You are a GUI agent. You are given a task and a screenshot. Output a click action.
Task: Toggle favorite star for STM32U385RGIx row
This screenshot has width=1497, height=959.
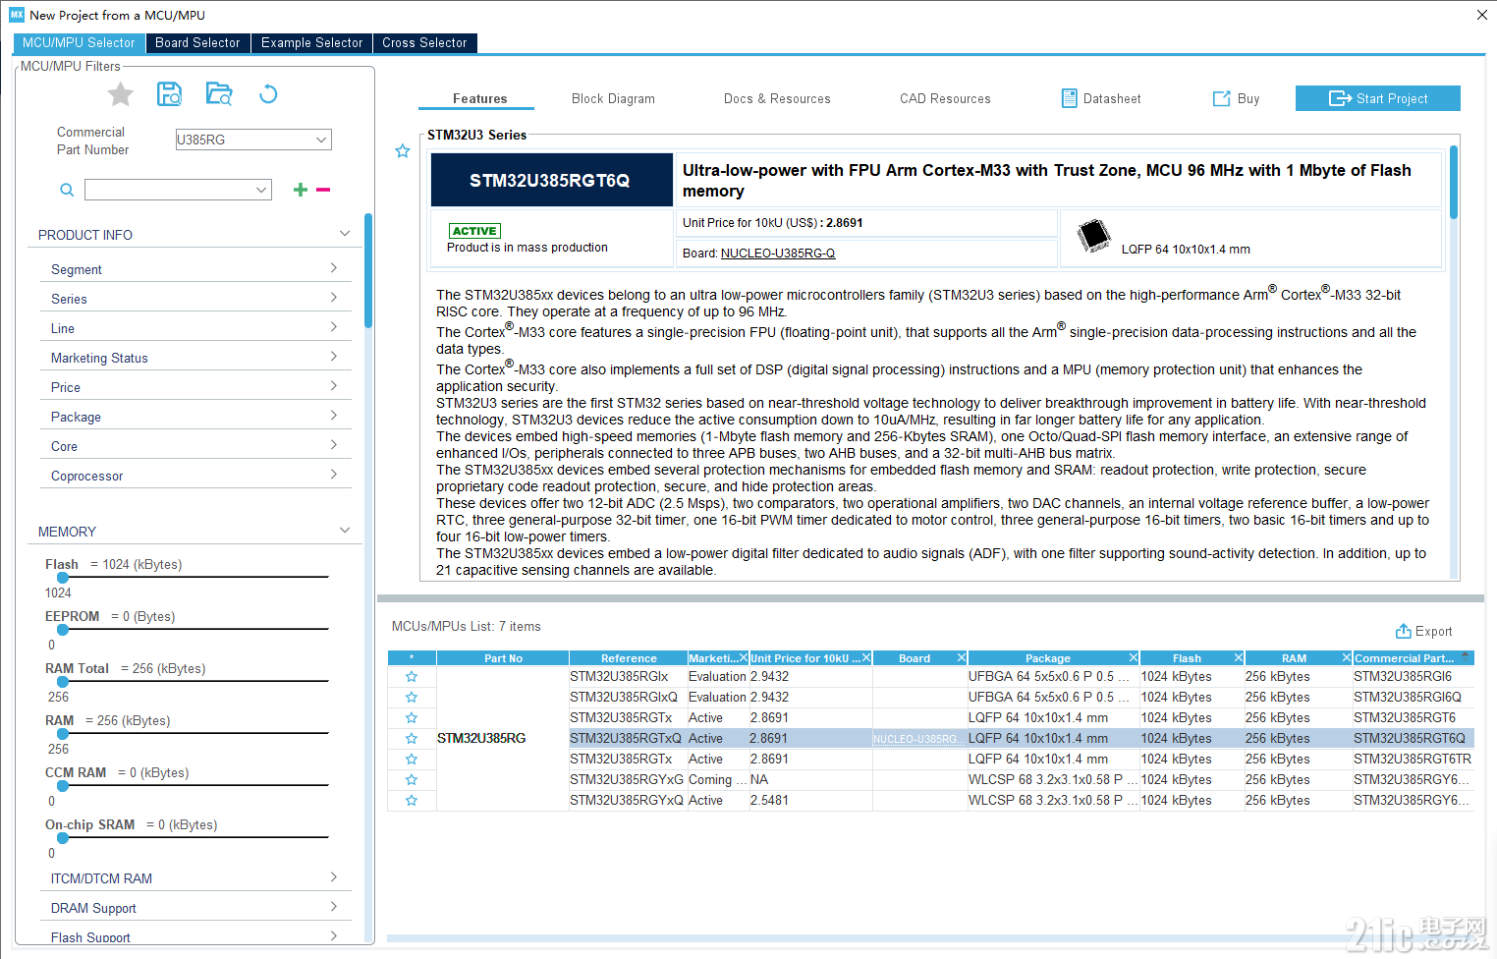[x=412, y=676]
